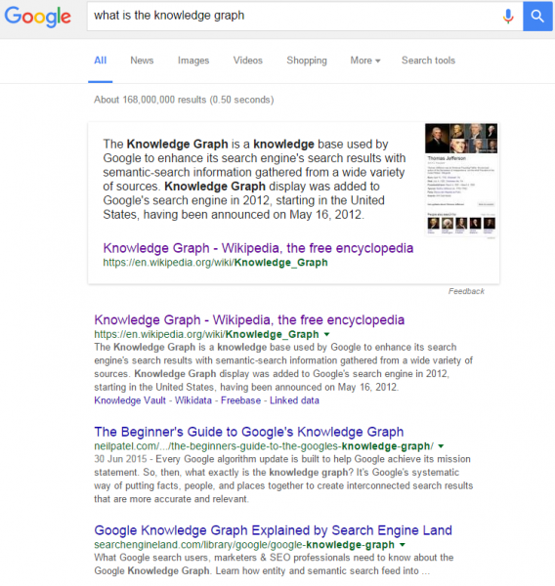Open the Linked data sitelink

pos(294,400)
